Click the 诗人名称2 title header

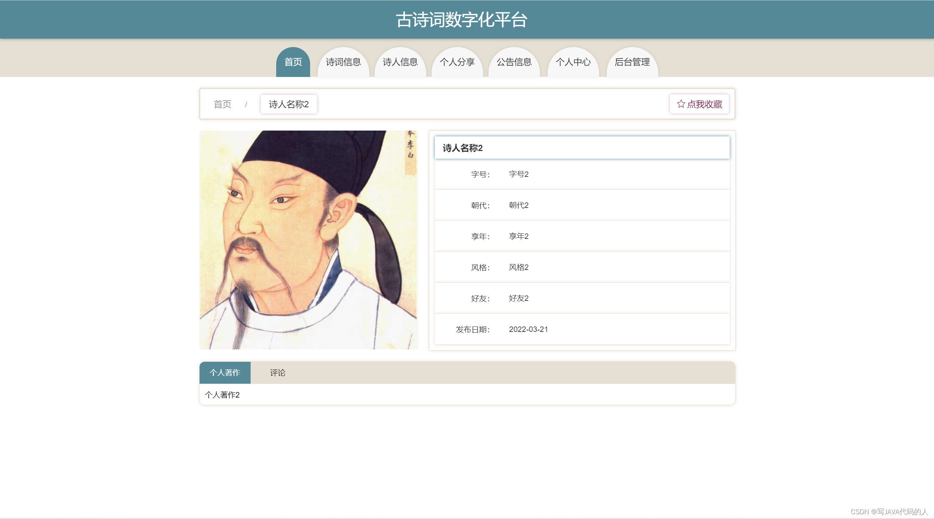[x=462, y=148]
